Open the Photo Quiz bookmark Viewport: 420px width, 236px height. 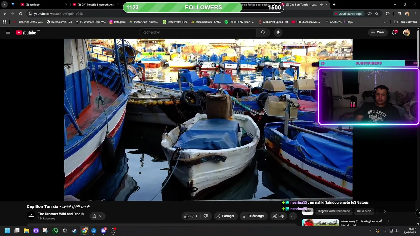click(x=143, y=22)
